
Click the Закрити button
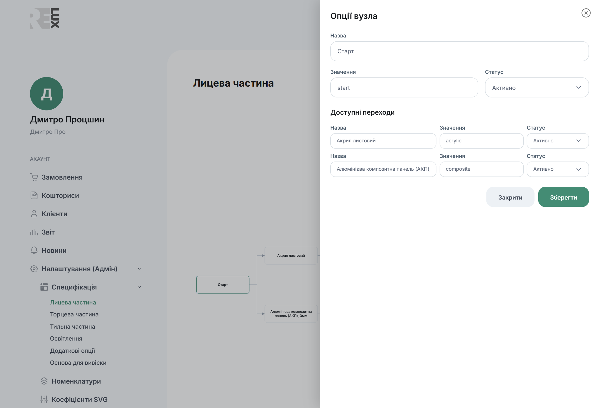tap(510, 197)
